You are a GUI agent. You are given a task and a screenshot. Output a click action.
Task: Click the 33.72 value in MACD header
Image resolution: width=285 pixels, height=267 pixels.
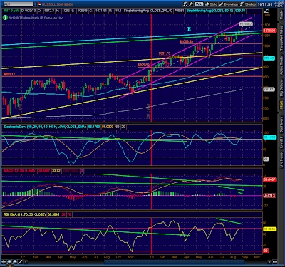point(56,171)
